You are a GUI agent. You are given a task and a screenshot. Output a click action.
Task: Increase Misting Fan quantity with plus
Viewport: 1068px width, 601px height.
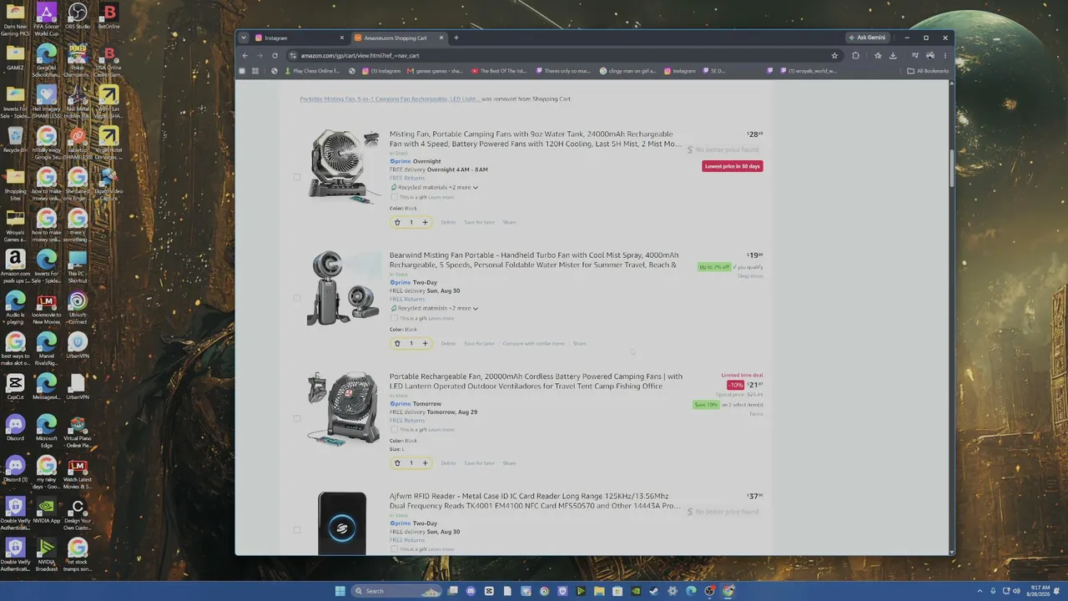point(425,222)
